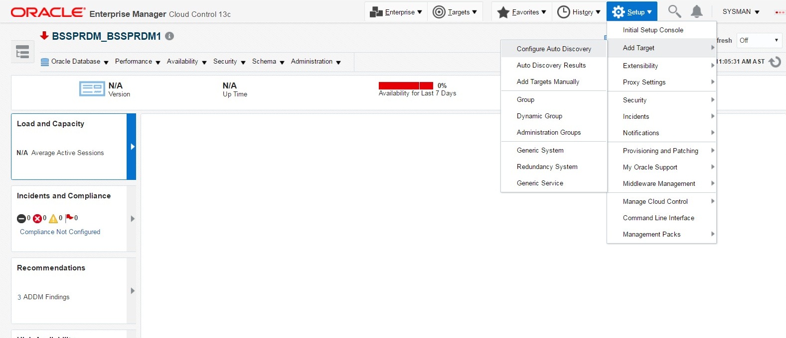
Task: Open Management Packs submenu
Action: [x=661, y=234]
